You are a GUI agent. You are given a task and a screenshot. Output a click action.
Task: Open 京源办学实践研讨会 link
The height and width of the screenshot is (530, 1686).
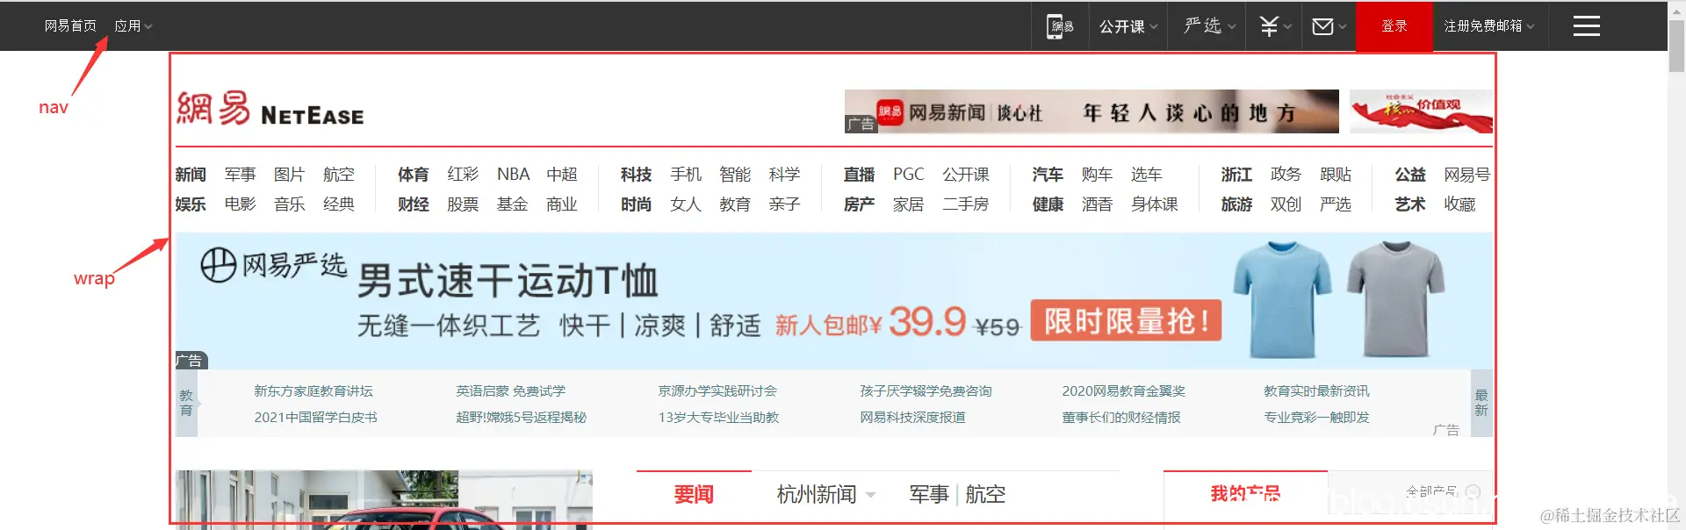pos(717,391)
